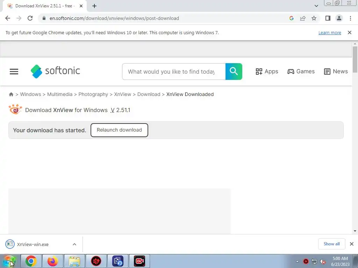Open the Windows Start menu
Screen dimensions: 358x268
9,261
